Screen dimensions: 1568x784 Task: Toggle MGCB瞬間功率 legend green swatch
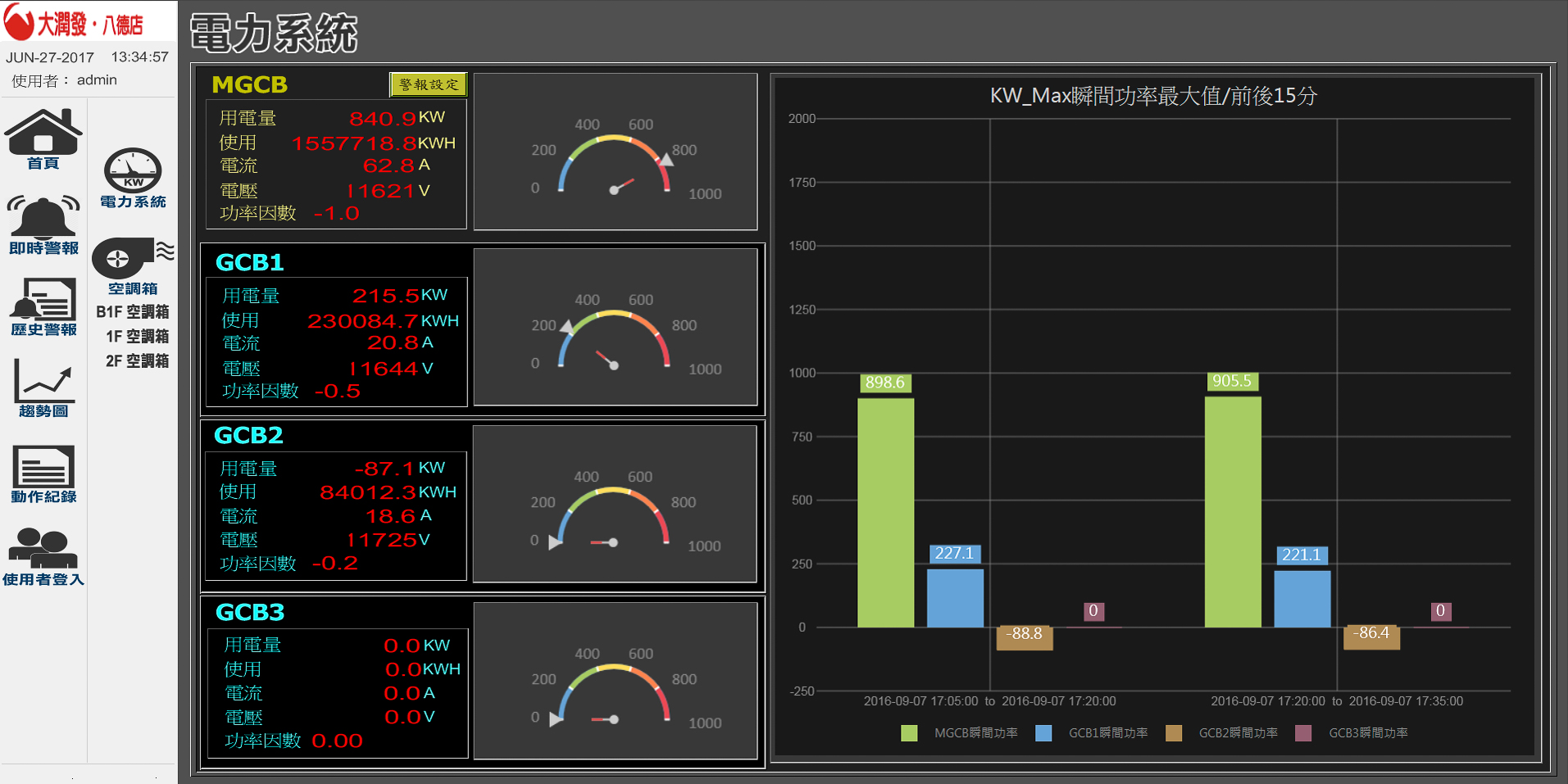[x=909, y=733]
